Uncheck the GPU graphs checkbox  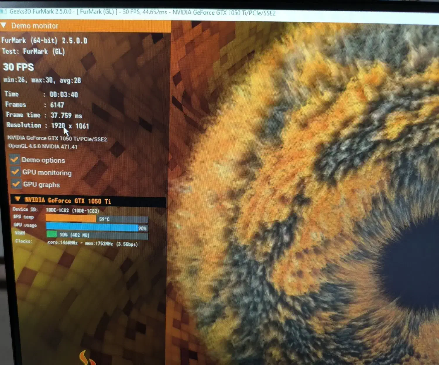point(16,184)
